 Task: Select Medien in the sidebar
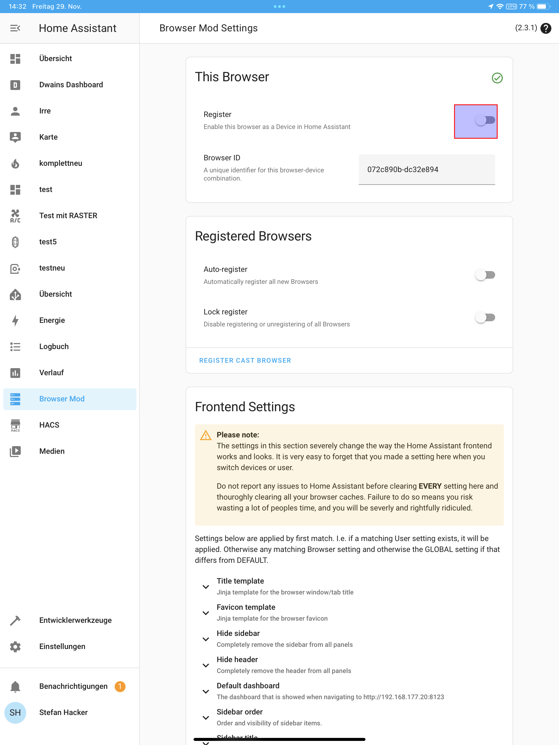(52, 451)
